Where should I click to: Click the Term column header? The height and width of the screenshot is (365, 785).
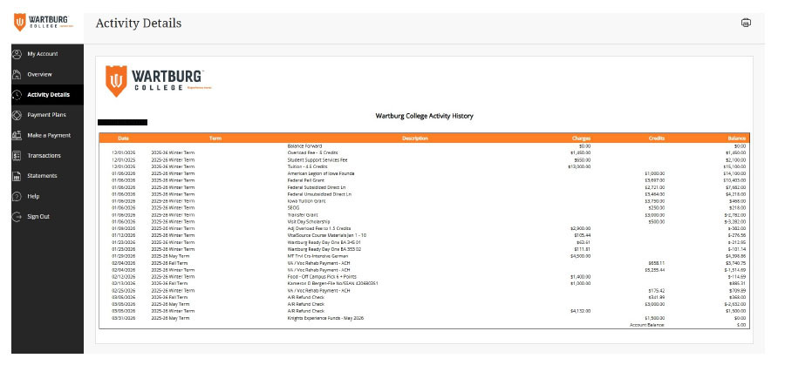[215, 138]
